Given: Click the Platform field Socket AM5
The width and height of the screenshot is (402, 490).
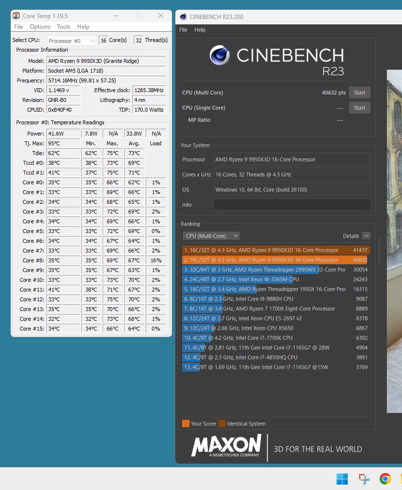Looking at the screenshot, I should pos(106,71).
